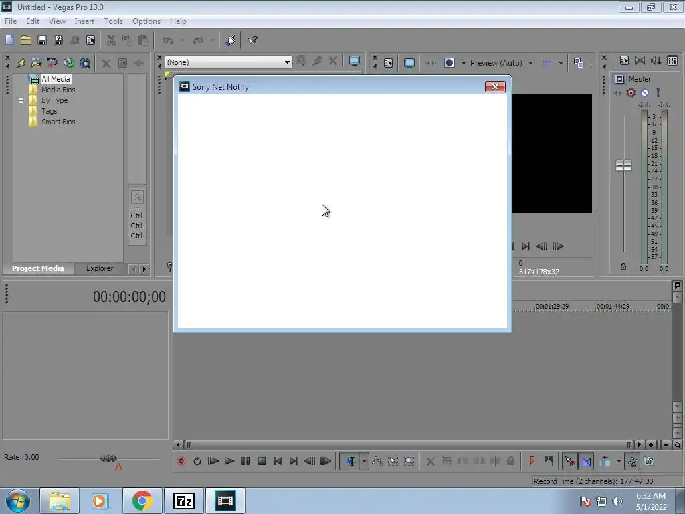685x514 pixels.
Task: Click the Dim Output speaker icon
Action: pos(656,61)
